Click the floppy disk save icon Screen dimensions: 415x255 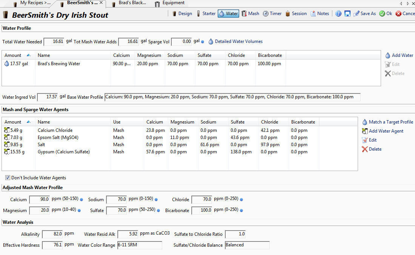(x=347, y=14)
